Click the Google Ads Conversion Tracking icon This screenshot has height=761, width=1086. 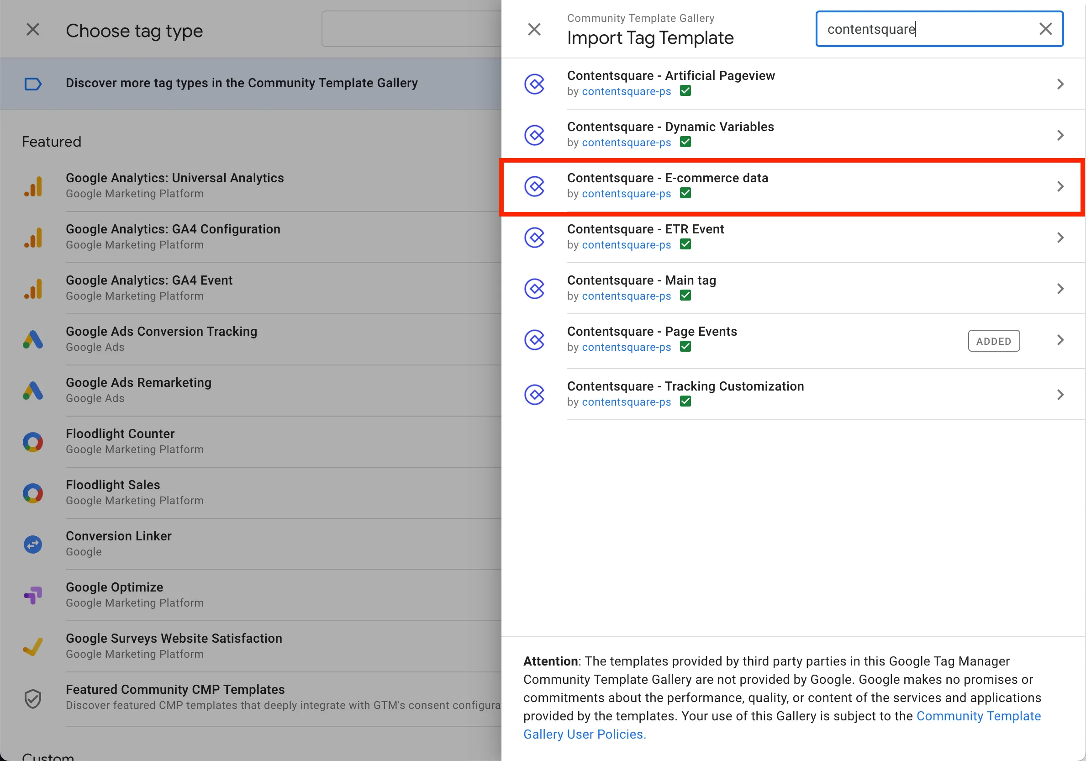coord(33,339)
